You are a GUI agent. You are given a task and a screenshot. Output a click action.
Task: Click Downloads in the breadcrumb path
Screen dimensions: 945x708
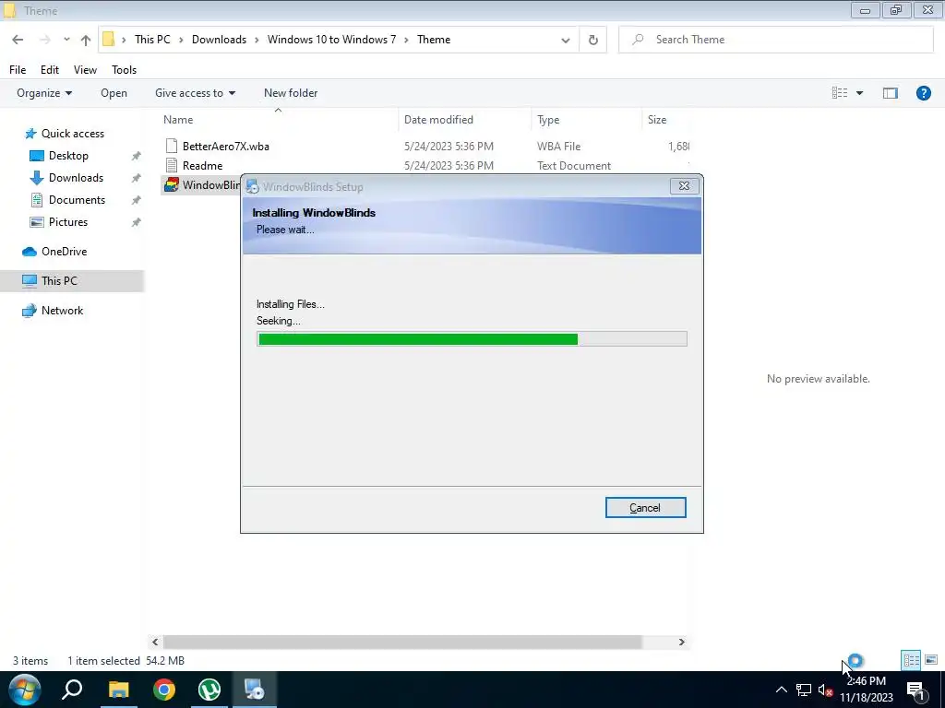point(219,40)
